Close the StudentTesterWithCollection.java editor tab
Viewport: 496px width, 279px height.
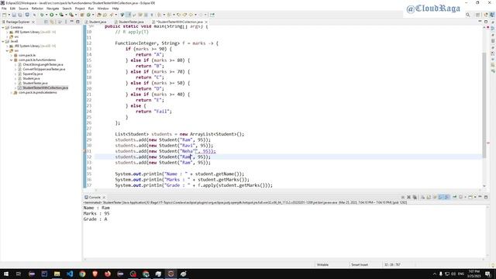coord(206,22)
